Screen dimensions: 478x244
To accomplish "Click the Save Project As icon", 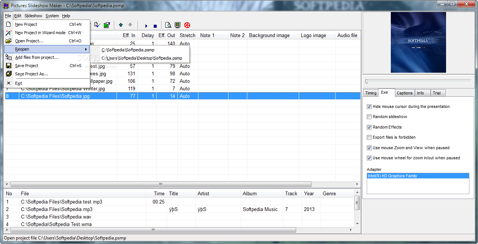I will point(9,74).
